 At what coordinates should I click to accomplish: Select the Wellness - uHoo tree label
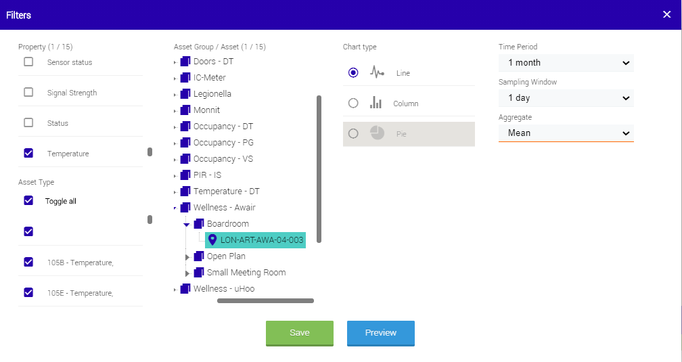point(224,288)
